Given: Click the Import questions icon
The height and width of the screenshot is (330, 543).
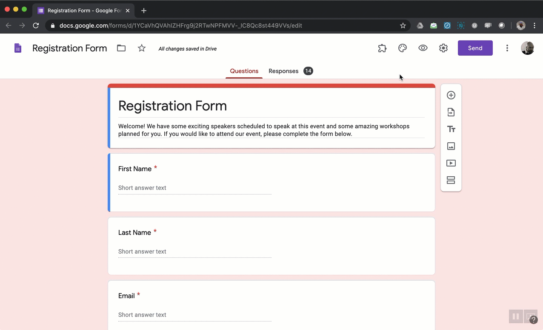Looking at the screenshot, I should coord(451,112).
